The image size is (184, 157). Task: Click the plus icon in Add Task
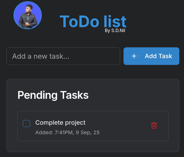click(x=134, y=56)
